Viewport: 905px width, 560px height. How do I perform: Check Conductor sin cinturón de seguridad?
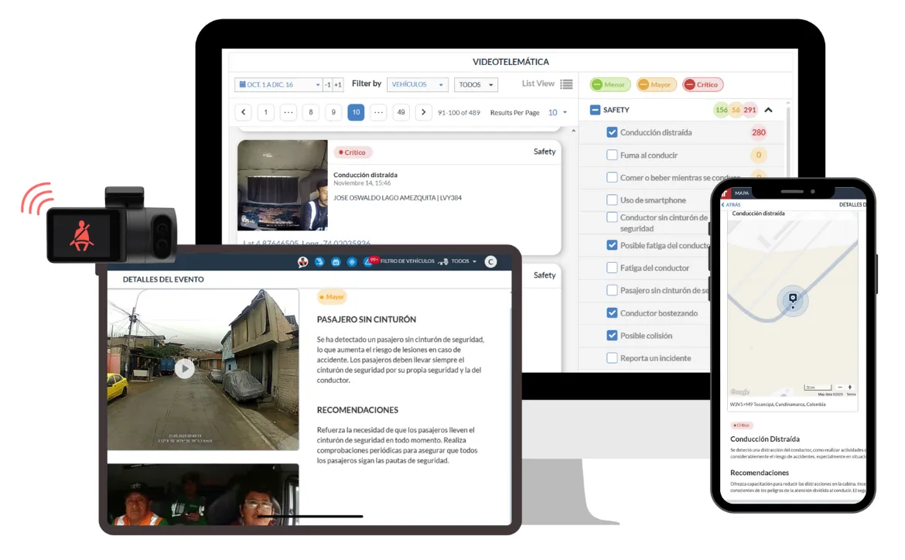[612, 217]
